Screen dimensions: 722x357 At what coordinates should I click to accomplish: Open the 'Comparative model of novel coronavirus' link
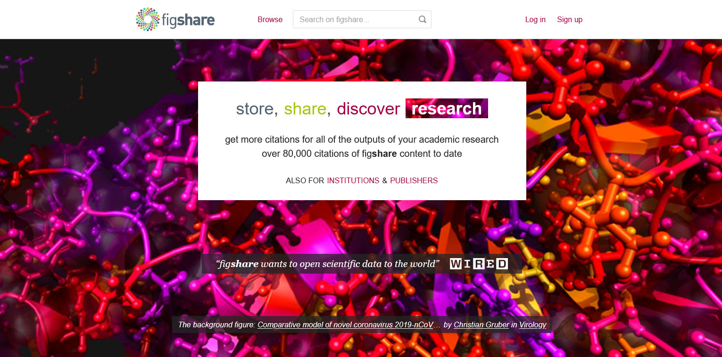[x=345, y=325]
